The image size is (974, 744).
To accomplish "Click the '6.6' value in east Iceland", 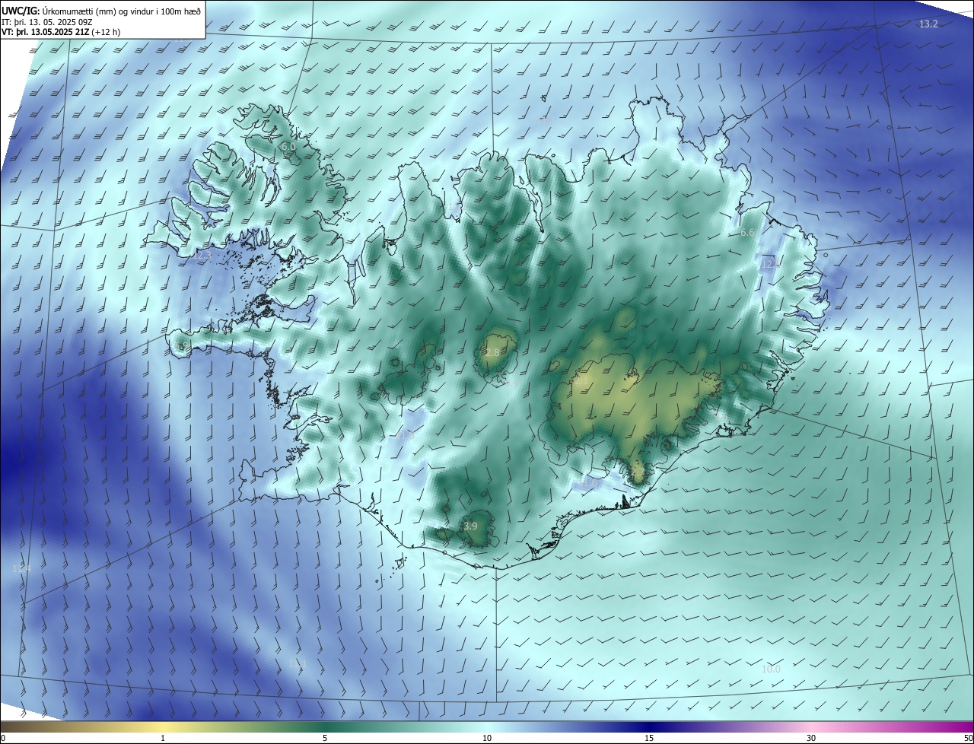I will pos(747,233).
